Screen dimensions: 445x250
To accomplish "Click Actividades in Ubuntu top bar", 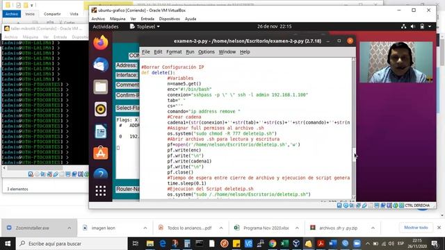I will point(106,26).
